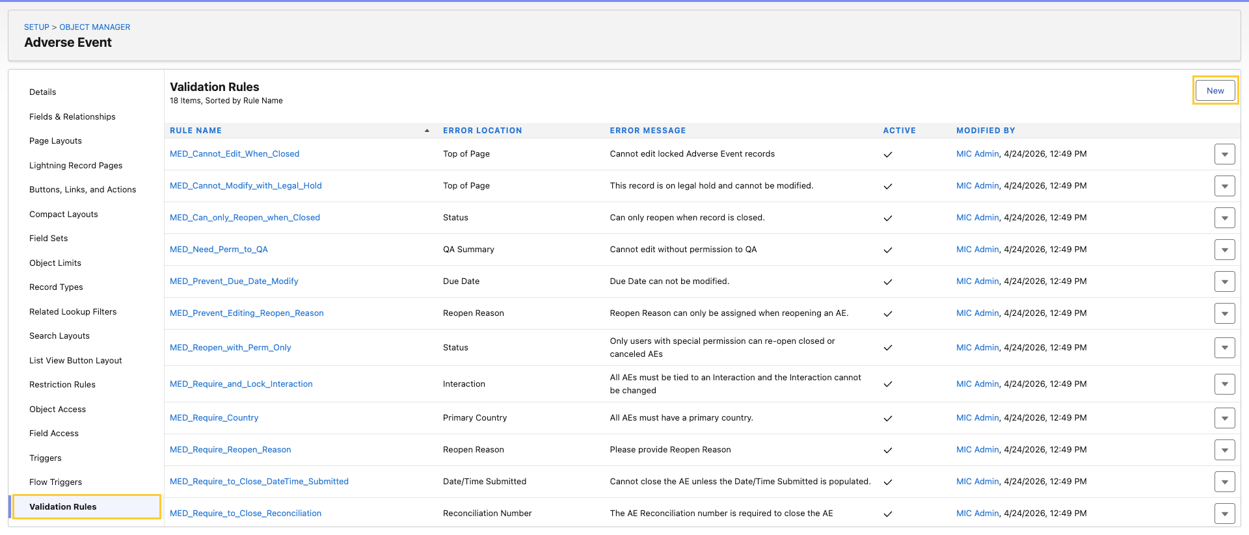Open Field Sets in the sidebar
1249x535 pixels.
(49, 239)
